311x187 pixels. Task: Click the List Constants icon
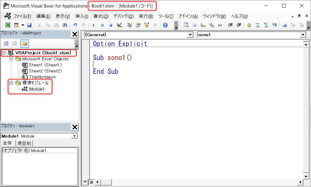click(194, 25)
